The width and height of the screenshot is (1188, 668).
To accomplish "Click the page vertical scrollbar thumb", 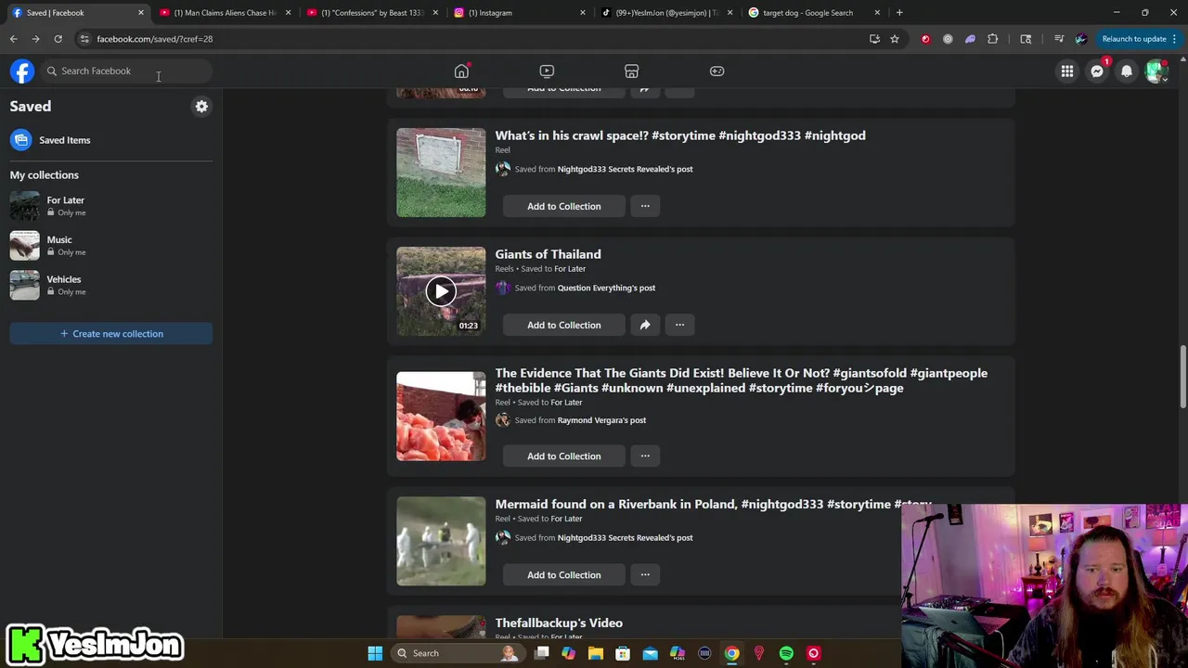I will 1182,376.
